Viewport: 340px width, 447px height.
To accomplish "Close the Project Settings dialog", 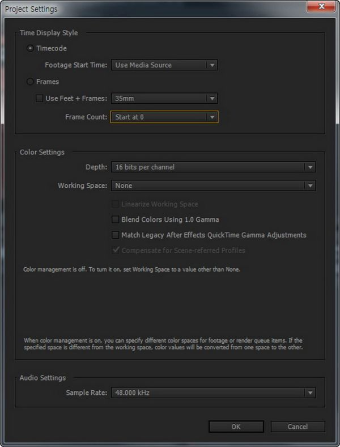I will [x=321, y=6].
